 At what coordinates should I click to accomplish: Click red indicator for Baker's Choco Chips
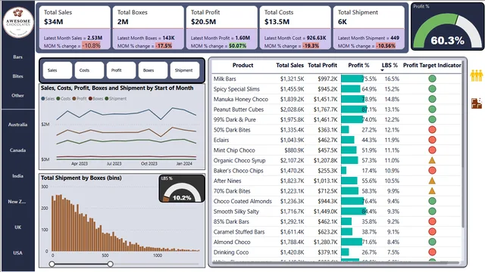432,170
